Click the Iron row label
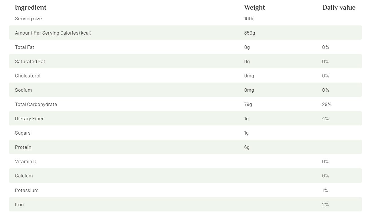372x214 pixels. 19,205
